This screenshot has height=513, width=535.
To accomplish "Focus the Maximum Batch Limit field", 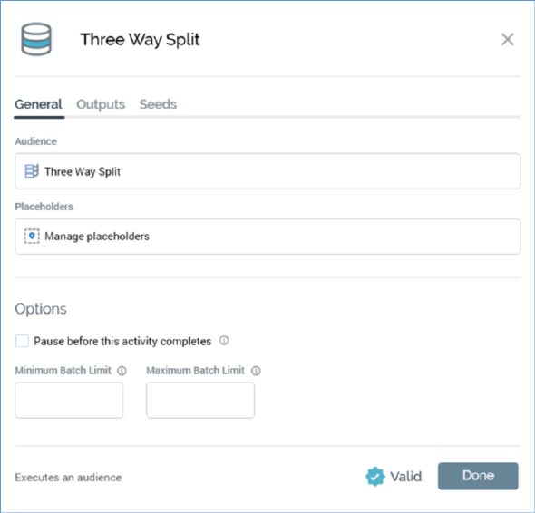I will pos(200,400).
